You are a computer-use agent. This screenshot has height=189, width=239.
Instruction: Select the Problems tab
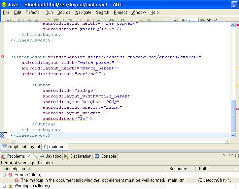click(16, 156)
